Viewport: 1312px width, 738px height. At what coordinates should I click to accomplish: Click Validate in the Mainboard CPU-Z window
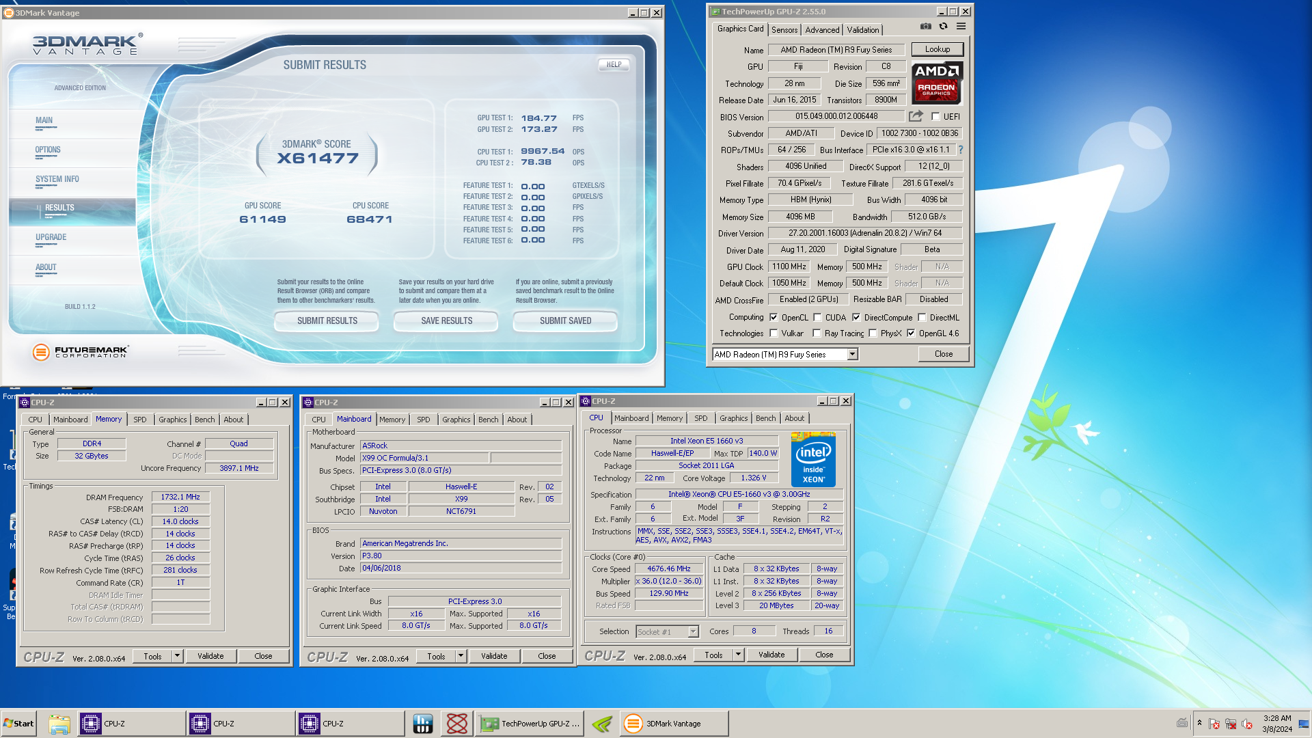coord(494,656)
